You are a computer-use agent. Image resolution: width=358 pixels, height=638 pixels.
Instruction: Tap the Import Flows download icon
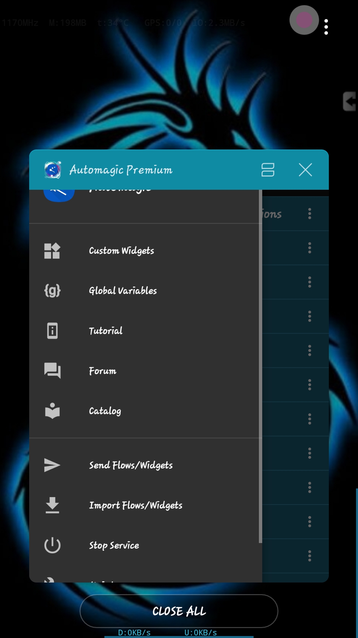click(52, 505)
